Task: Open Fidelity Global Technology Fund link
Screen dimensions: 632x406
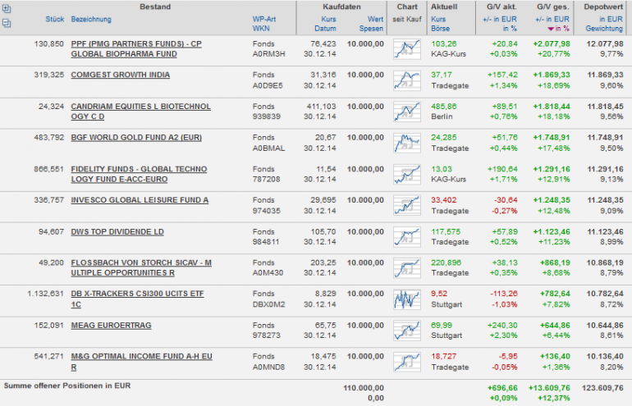Action: (139, 174)
